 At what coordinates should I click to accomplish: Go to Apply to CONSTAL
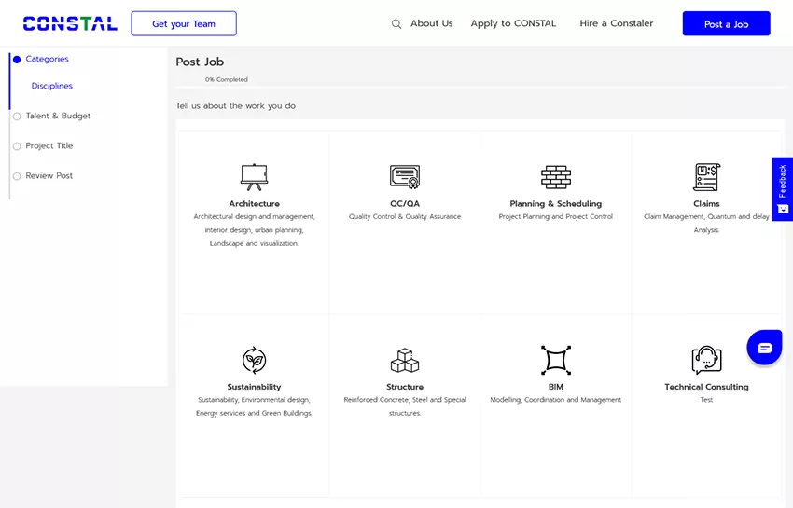[x=513, y=24]
